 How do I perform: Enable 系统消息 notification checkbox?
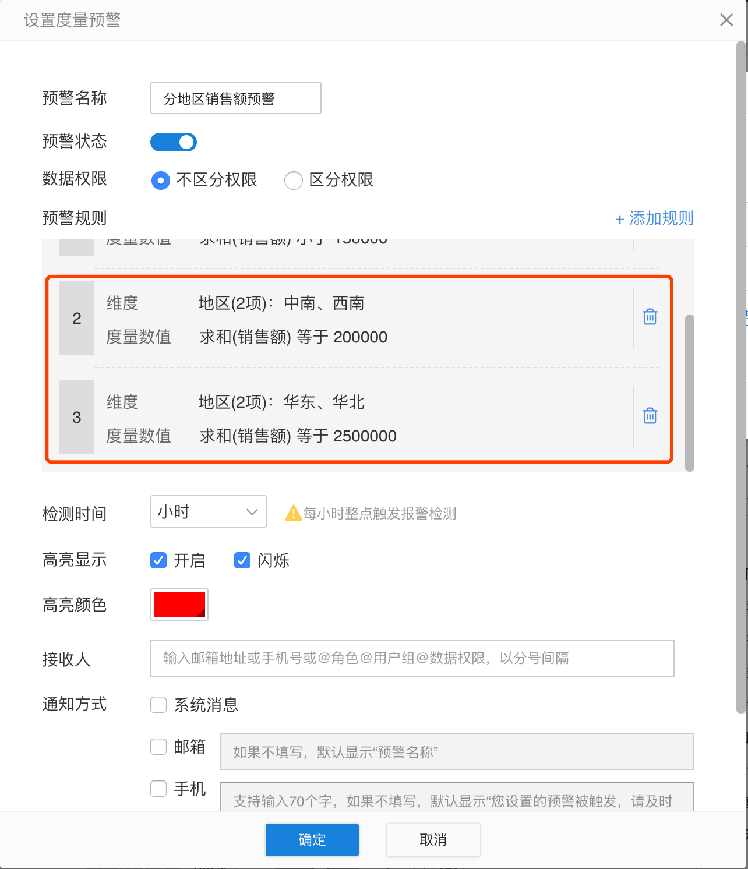(x=158, y=705)
